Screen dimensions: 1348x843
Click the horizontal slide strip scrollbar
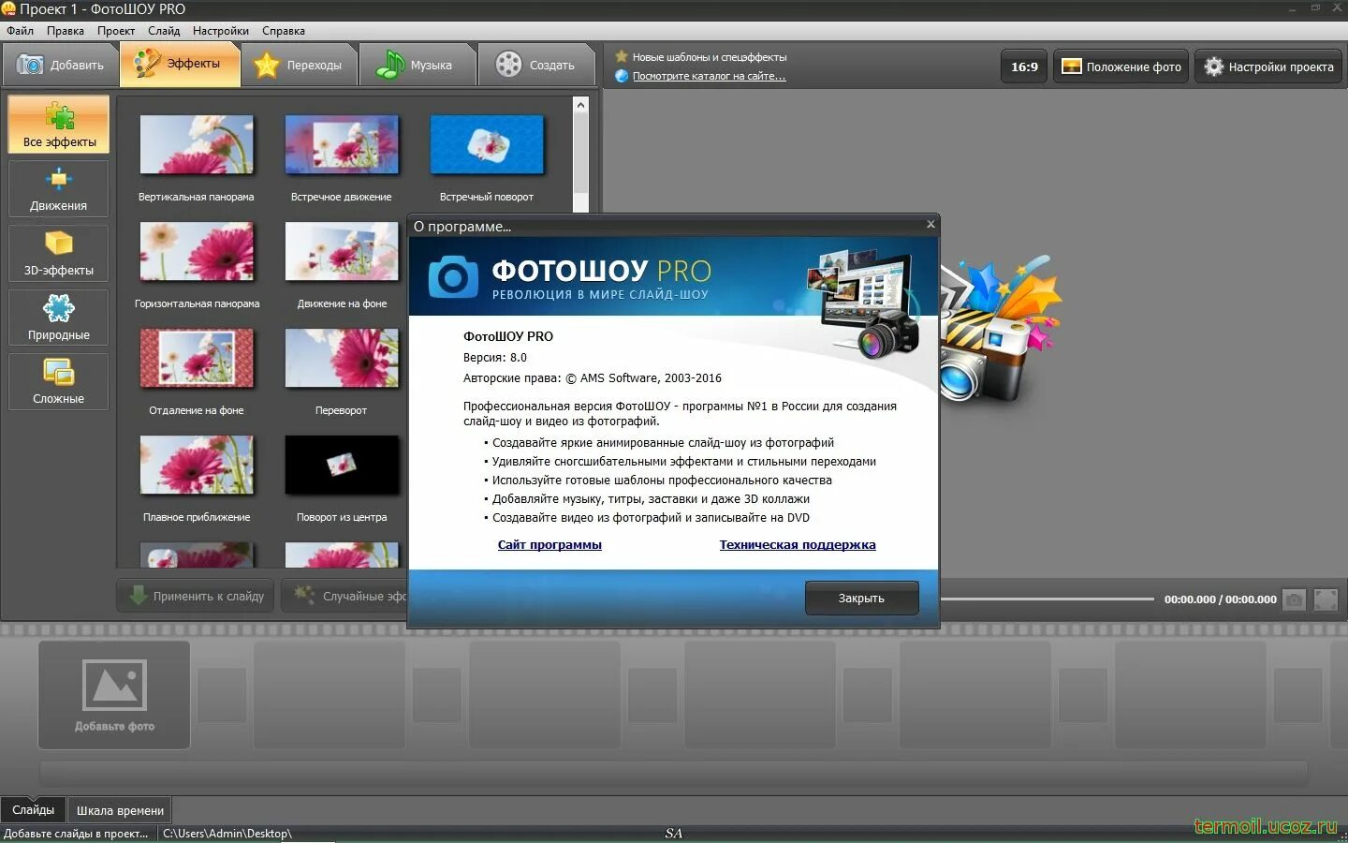coord(673,773)
